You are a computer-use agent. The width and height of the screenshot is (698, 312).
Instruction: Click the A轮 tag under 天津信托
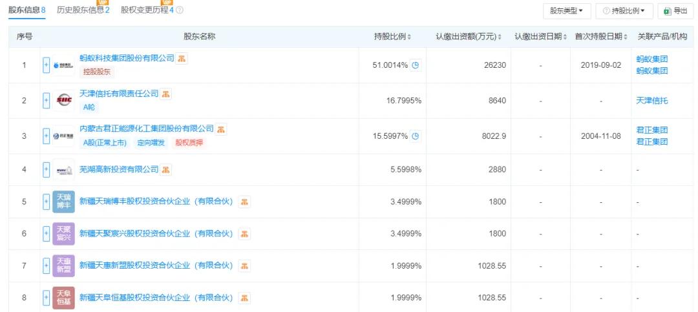coord(89,107)
